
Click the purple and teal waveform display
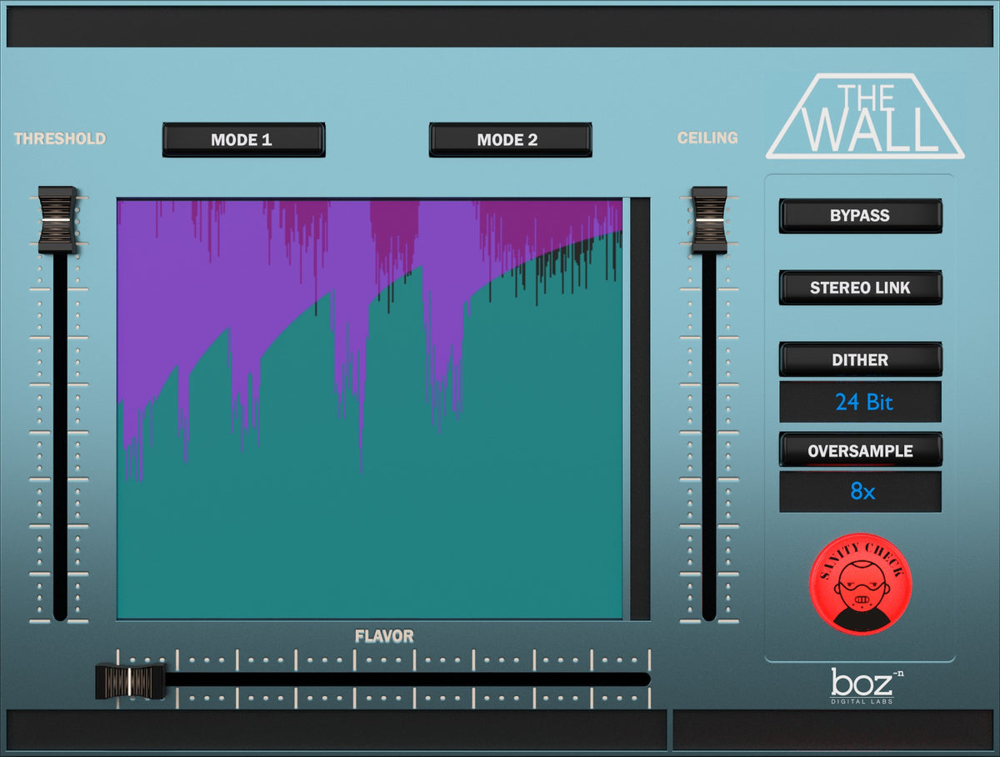tap(369, 409)
